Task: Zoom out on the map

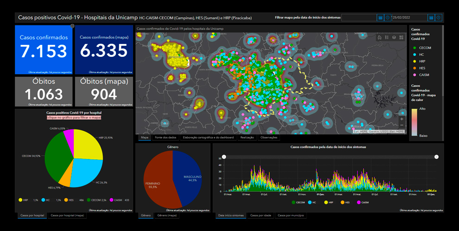Action: (402, 125)
